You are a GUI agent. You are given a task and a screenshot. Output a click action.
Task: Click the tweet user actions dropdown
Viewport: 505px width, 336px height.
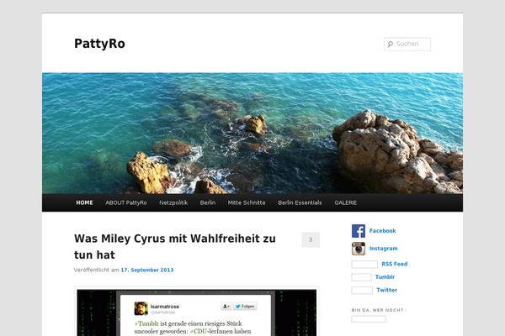point(226,307)
